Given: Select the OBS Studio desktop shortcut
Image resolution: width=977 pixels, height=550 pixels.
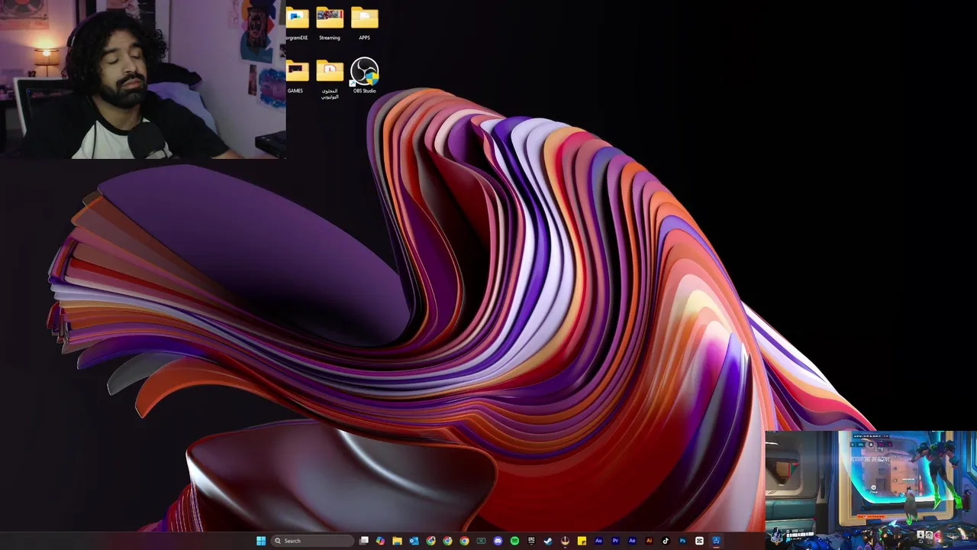Looking at the screenshot, I should click(364, 76).
